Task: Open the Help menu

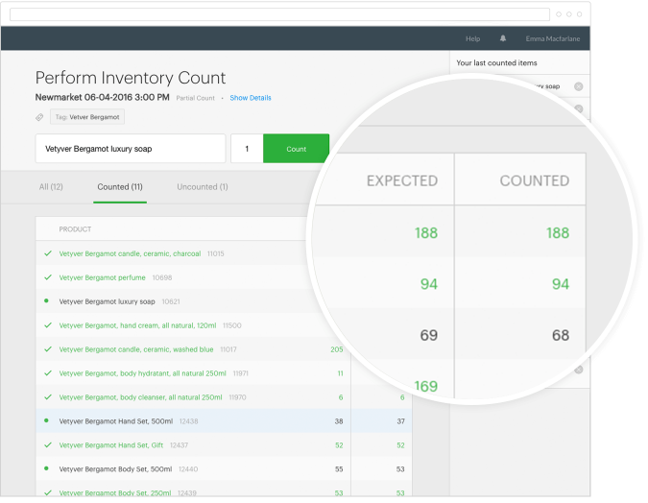Action: pos(472,38)
